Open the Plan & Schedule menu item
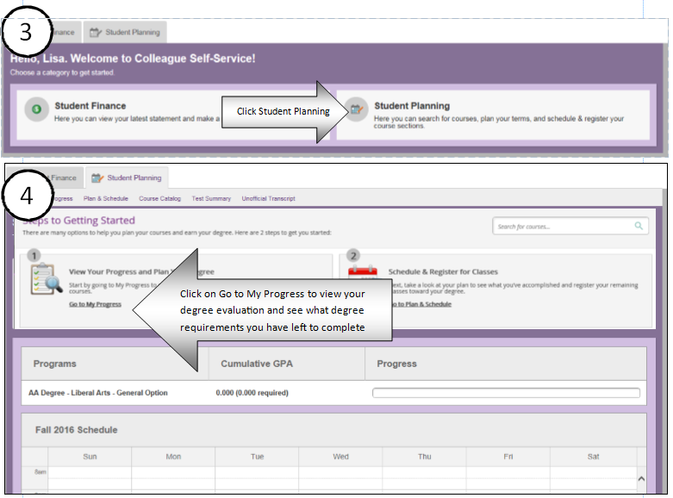 pyautogui.click(x=106, y=198)
